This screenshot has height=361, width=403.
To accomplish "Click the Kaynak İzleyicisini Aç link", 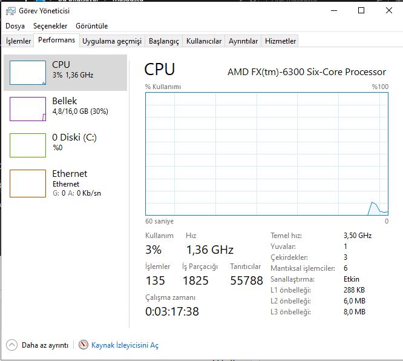I will coord(125,345).
